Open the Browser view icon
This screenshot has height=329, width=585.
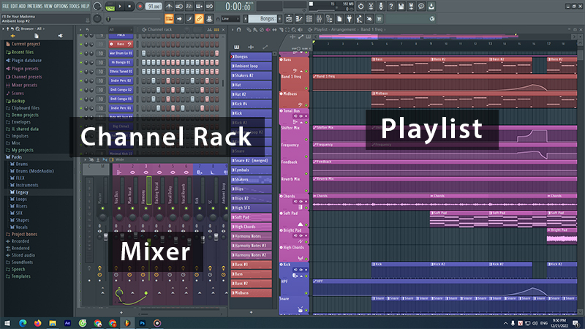pyautogui.click(x=329, y=19)
